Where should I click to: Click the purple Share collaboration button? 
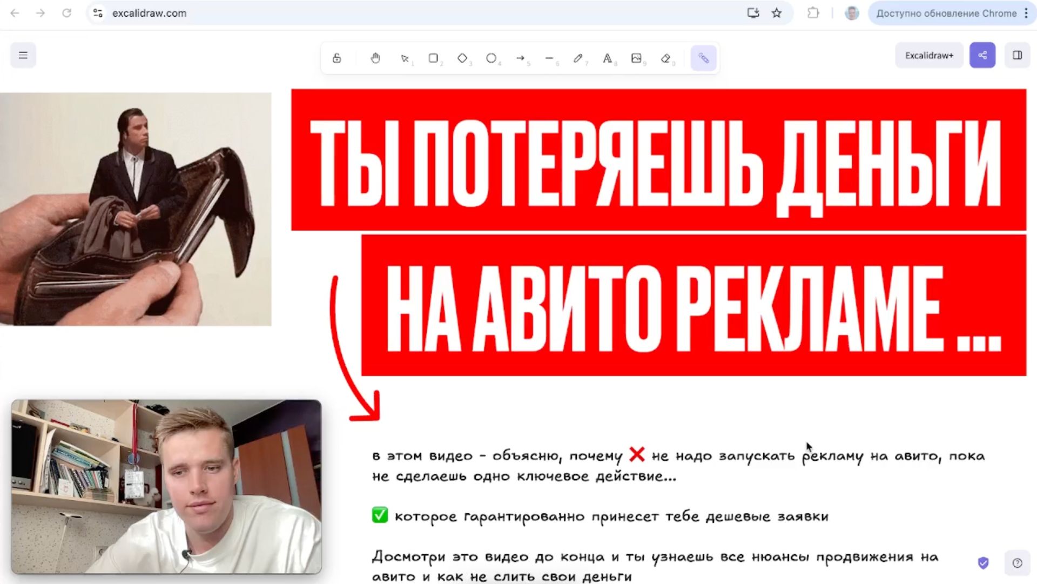coord(982,55)
